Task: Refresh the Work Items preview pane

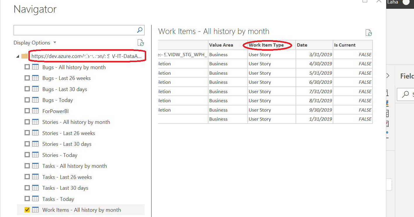Action: point(368,33)
